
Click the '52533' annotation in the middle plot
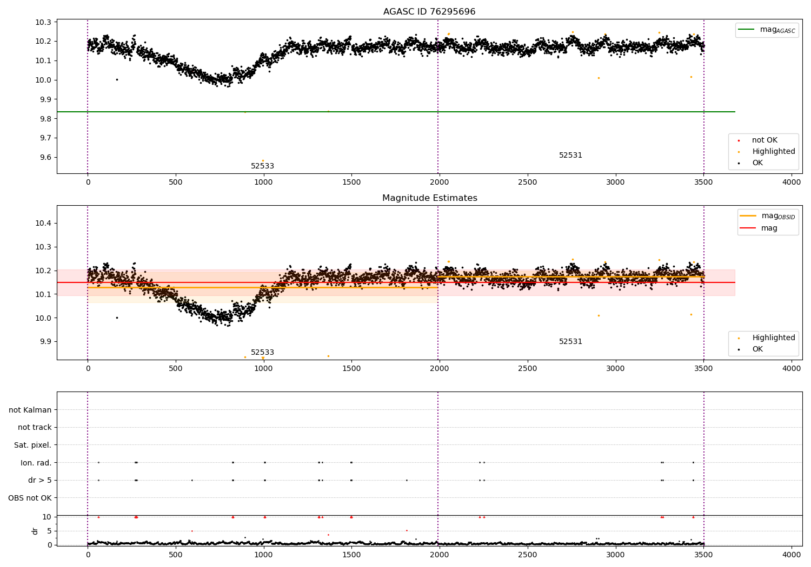point(262,353)
